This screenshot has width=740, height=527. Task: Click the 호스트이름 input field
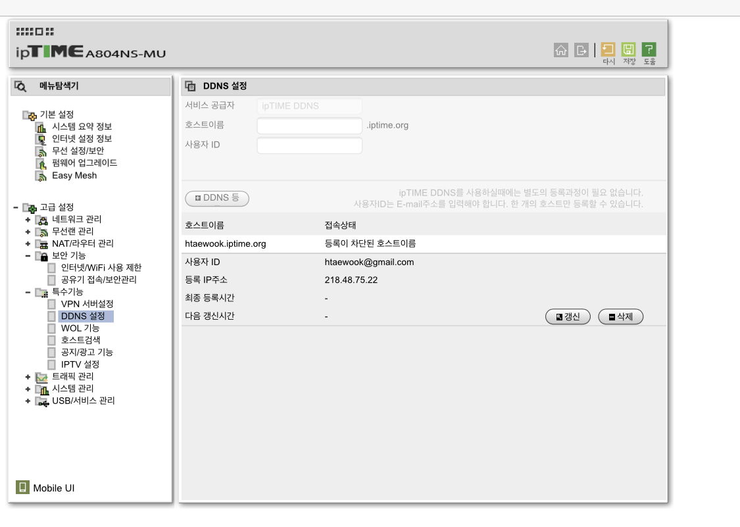pos(310,126)
